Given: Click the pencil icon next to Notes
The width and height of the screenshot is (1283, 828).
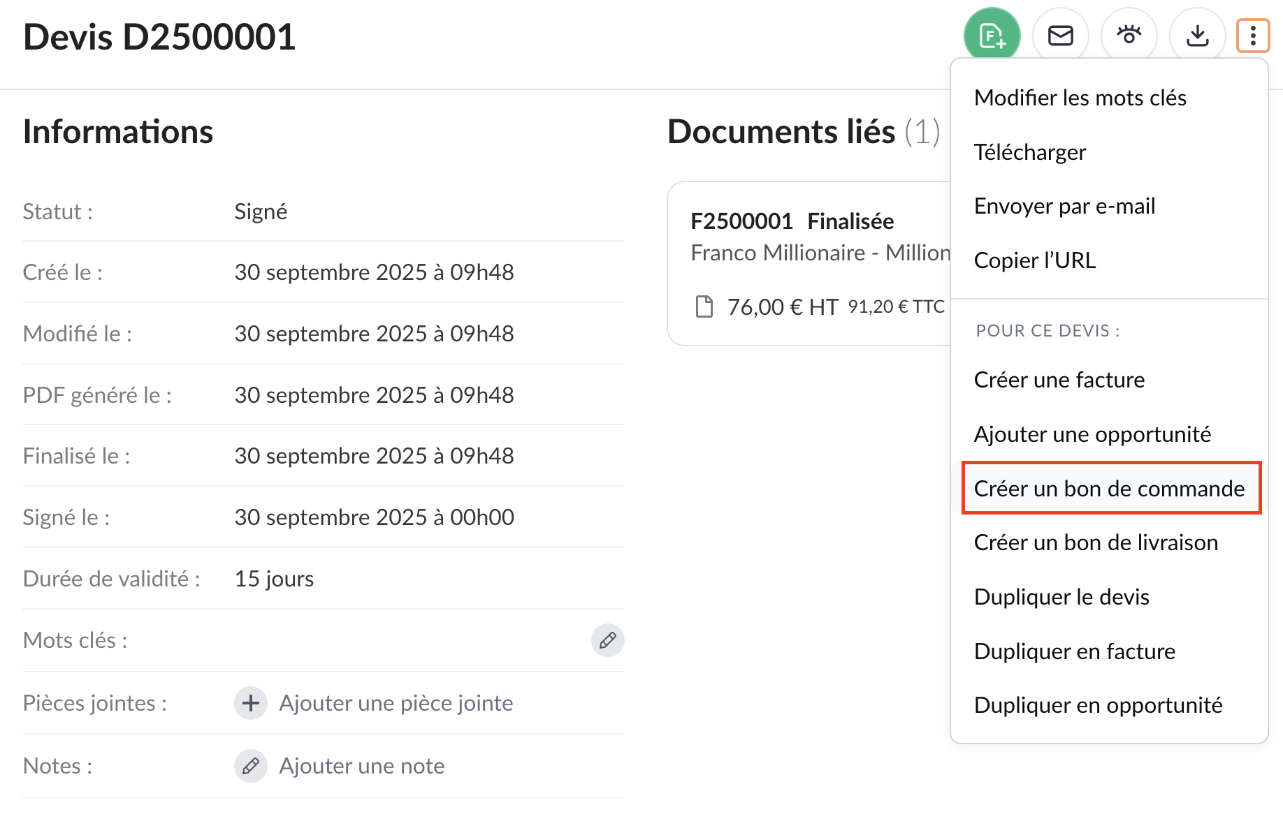Looking at the screenshot, I should pos(251,766).
